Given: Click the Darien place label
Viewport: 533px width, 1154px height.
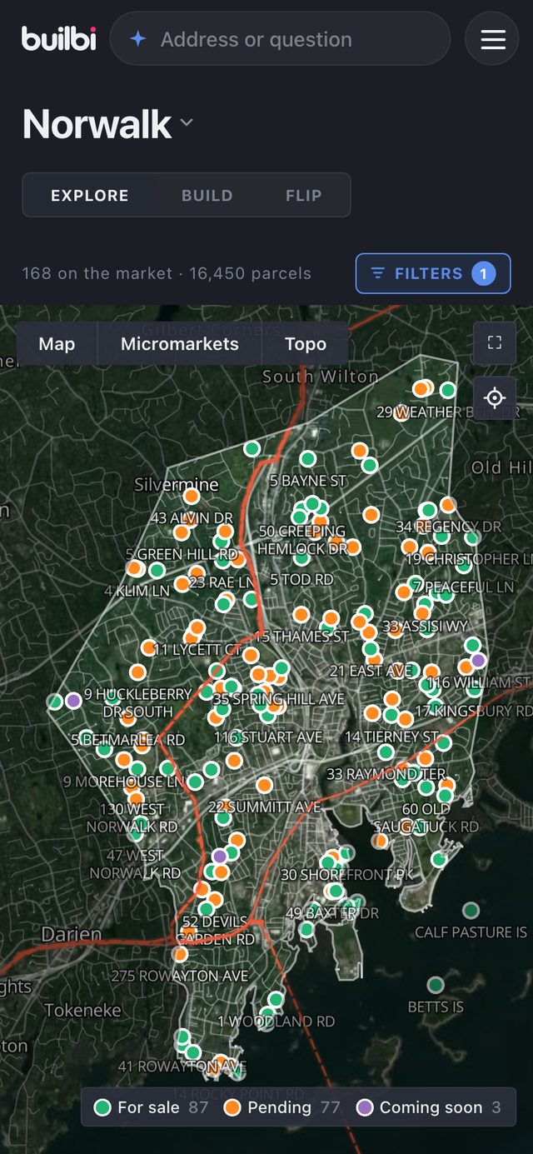Looking at the screenshot, I should pos(72,935).
